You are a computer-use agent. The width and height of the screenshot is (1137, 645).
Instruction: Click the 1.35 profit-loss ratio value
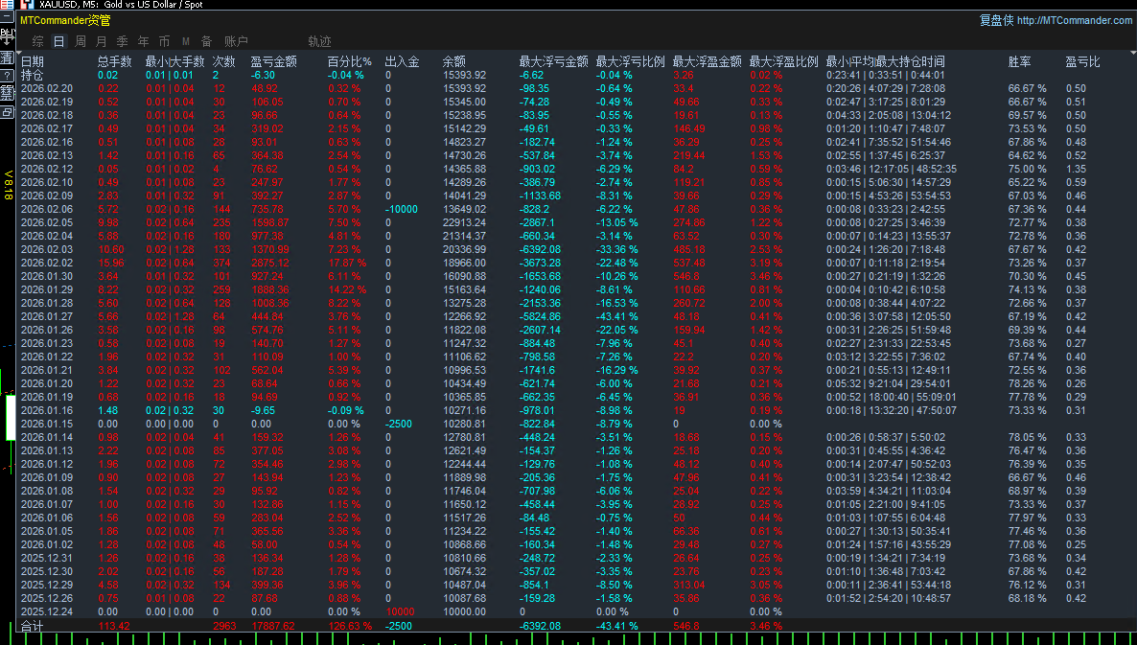click(x=1076, y=169)
